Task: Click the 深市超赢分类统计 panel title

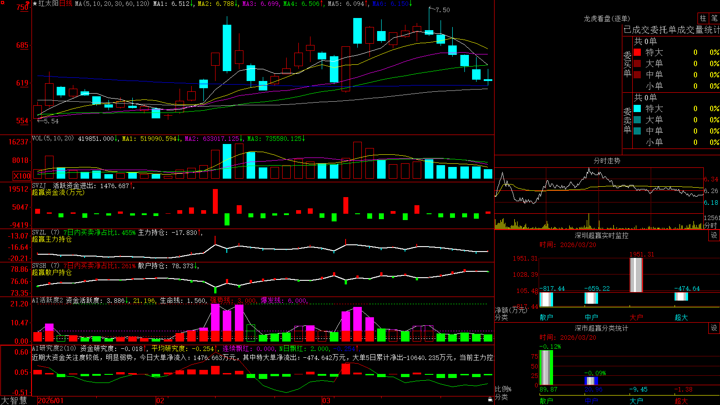Action: tap(602, 328)
